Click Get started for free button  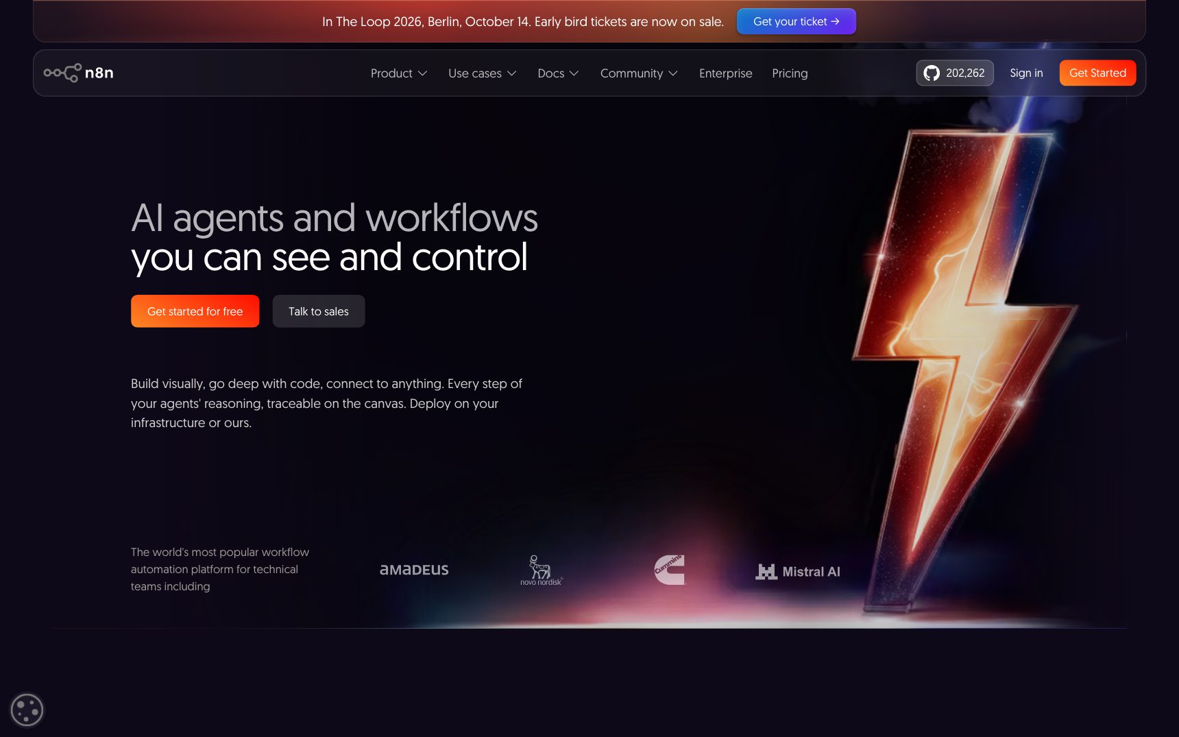[195, 311]
